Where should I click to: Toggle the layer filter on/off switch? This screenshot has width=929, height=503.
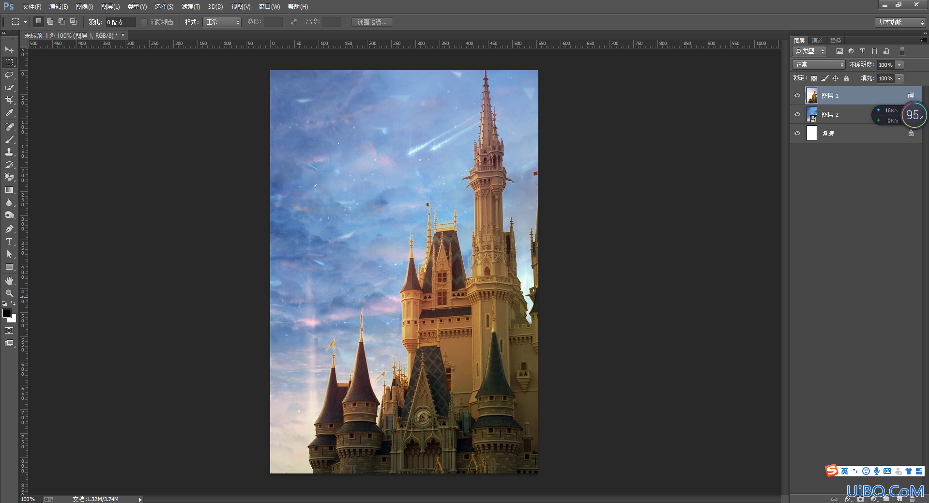tap(902, 51)
